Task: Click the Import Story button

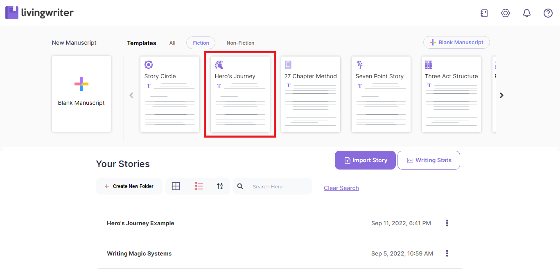Action: 365,160
